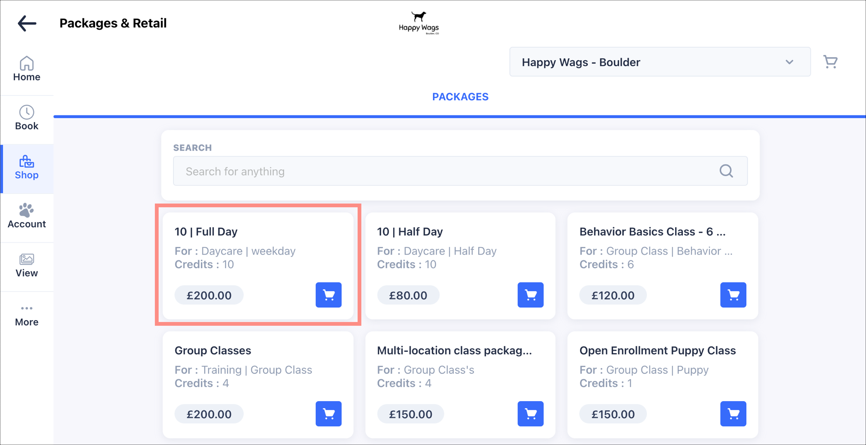Add 10 | Half Day package to cart
This screenshot has height=445, width=866.
pos(530,295)
